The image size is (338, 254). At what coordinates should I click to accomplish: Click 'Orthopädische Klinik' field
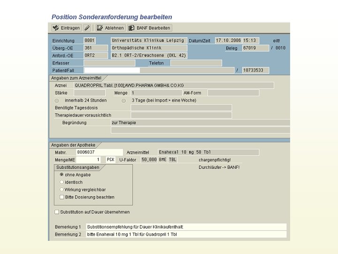click(x=149, y=48)
